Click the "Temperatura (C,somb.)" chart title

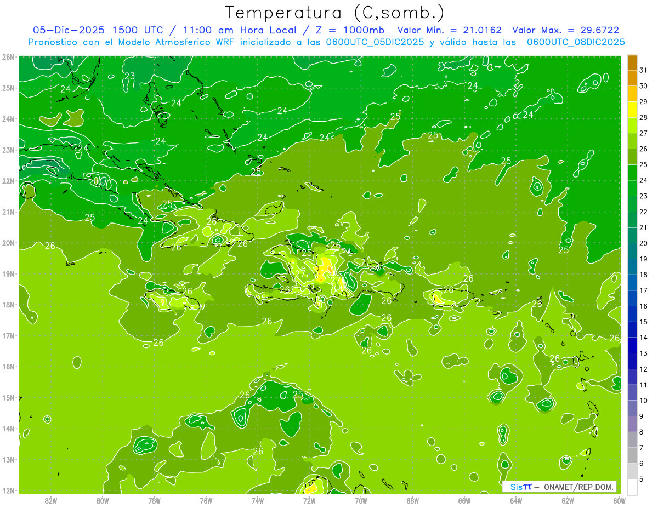[x=335, y=13]
